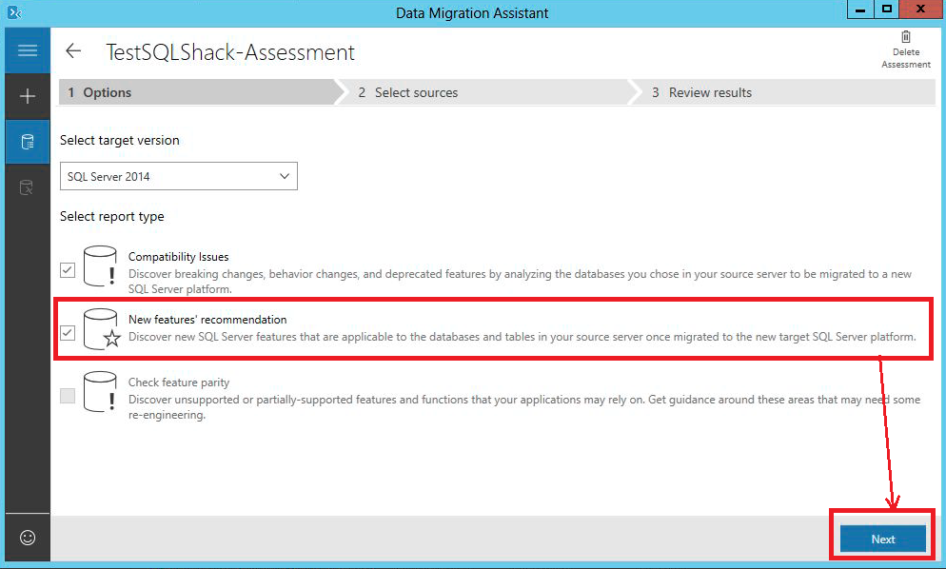Toggle the Check feature parity checkbox
This screenshot has height=569, width=946.
tap(68, 396)
